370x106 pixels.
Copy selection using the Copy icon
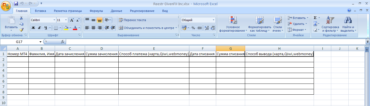(x=21, y=24)
